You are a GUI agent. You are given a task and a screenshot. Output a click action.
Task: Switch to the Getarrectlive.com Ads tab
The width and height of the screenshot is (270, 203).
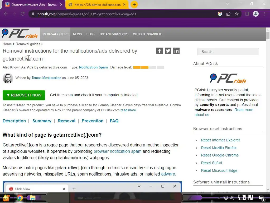[x=34, y=5]
